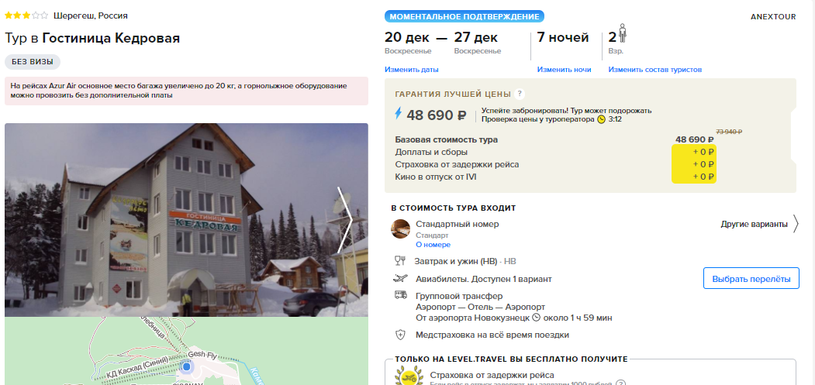Show next hotel photo with right arrow
This screenshot has width=815, height=385.
tap(346, 220)
